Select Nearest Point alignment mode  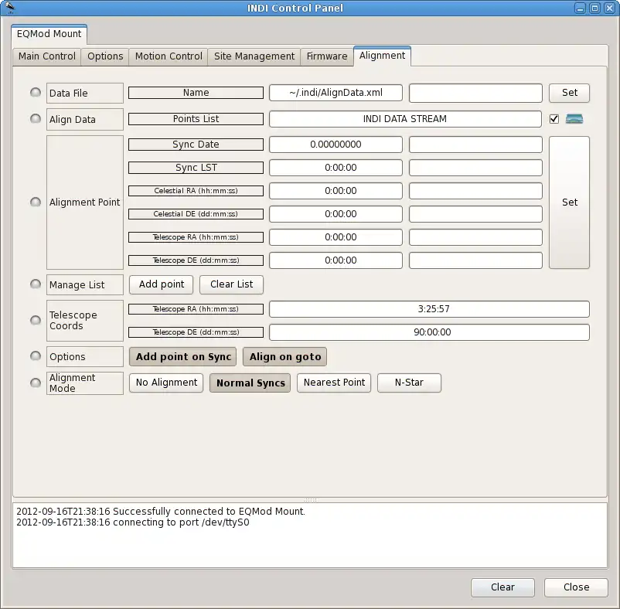click(x=334, y=383)
